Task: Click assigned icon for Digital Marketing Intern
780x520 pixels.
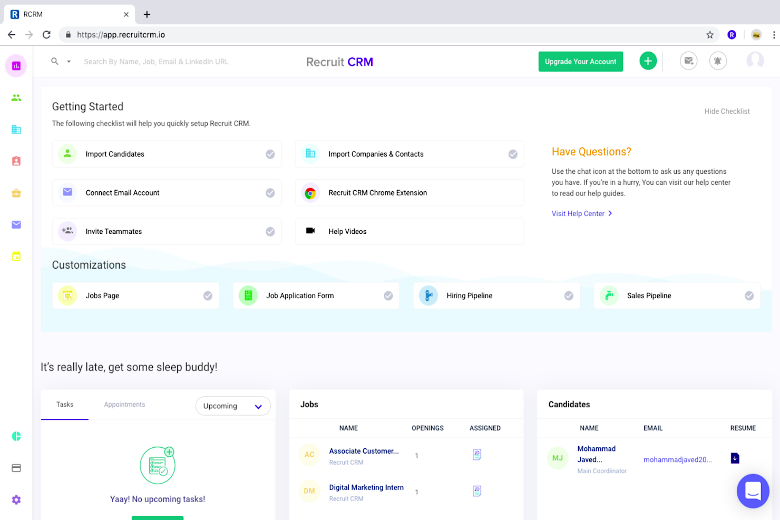Action: pos(477,491)
